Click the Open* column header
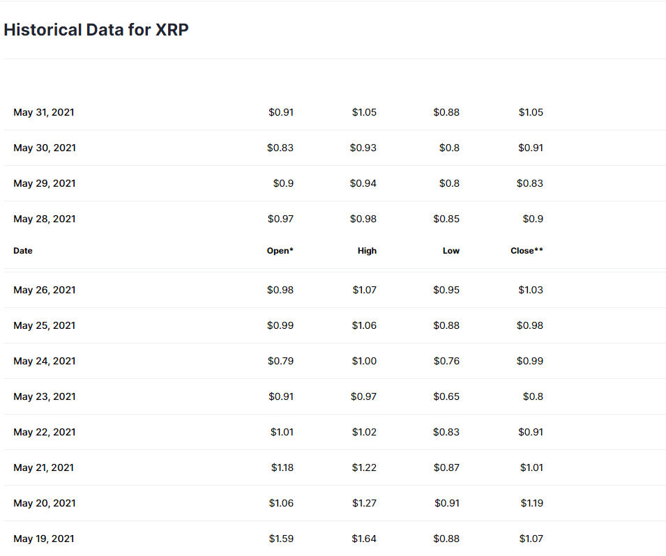 pos(280,251)
